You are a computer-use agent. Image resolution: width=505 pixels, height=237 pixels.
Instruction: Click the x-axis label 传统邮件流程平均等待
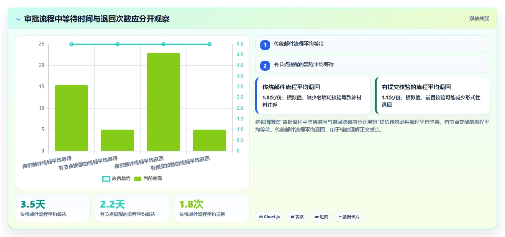pyautogui.click(x=47, y=162)
